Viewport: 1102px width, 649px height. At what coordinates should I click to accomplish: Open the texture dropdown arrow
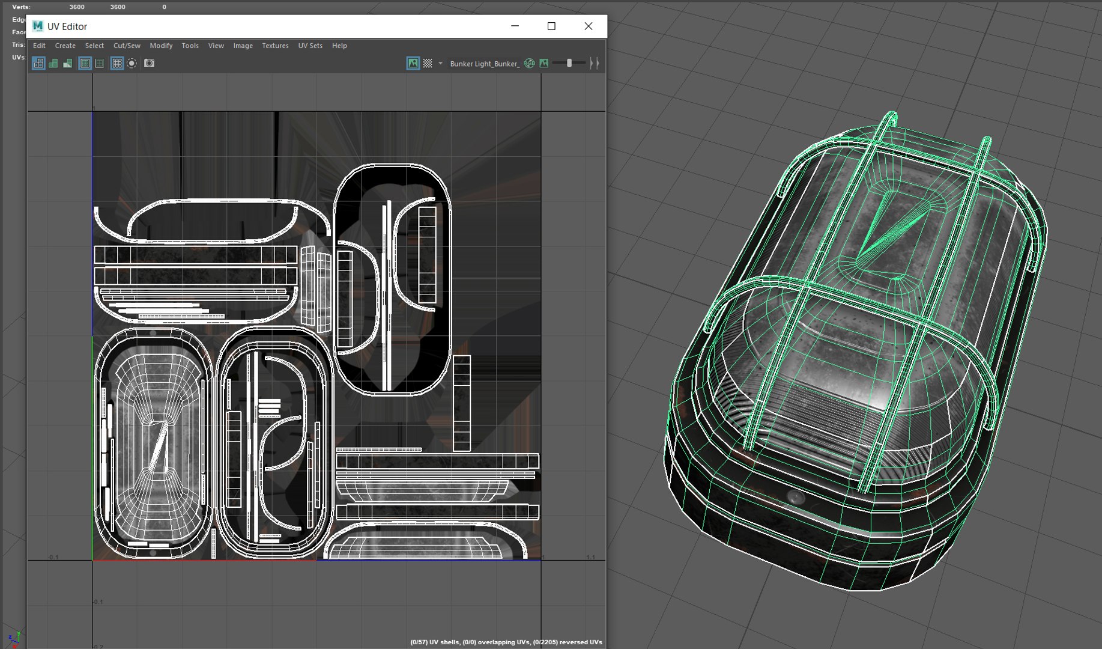pos(440,63)
